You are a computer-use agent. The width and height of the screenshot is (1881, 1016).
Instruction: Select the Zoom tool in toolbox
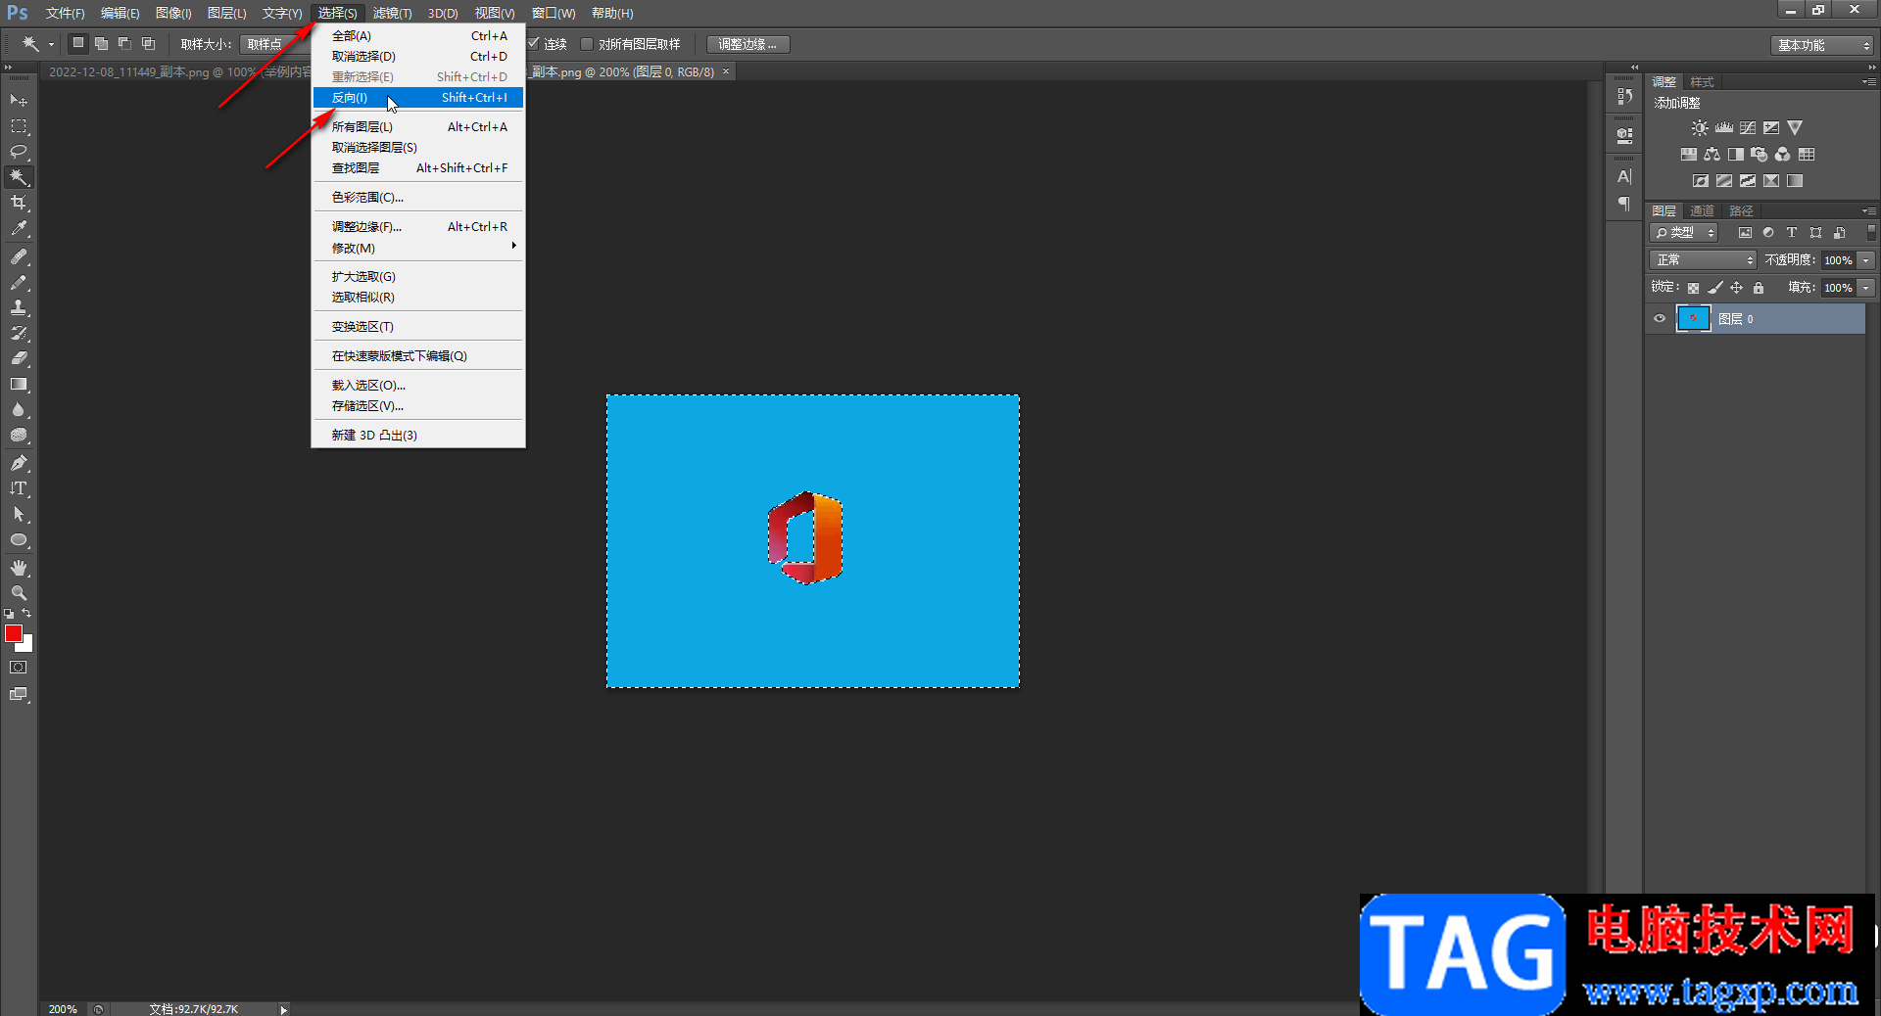coord(19,593)
